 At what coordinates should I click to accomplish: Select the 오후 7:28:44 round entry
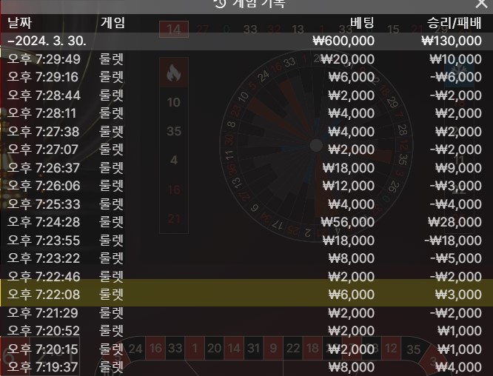click(x=246, y=95)
